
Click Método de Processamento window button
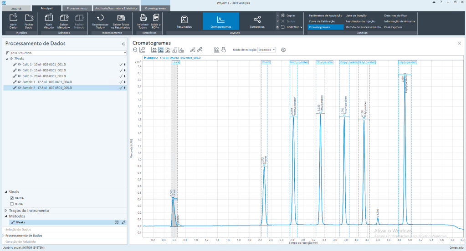click(x=363, y=27)
